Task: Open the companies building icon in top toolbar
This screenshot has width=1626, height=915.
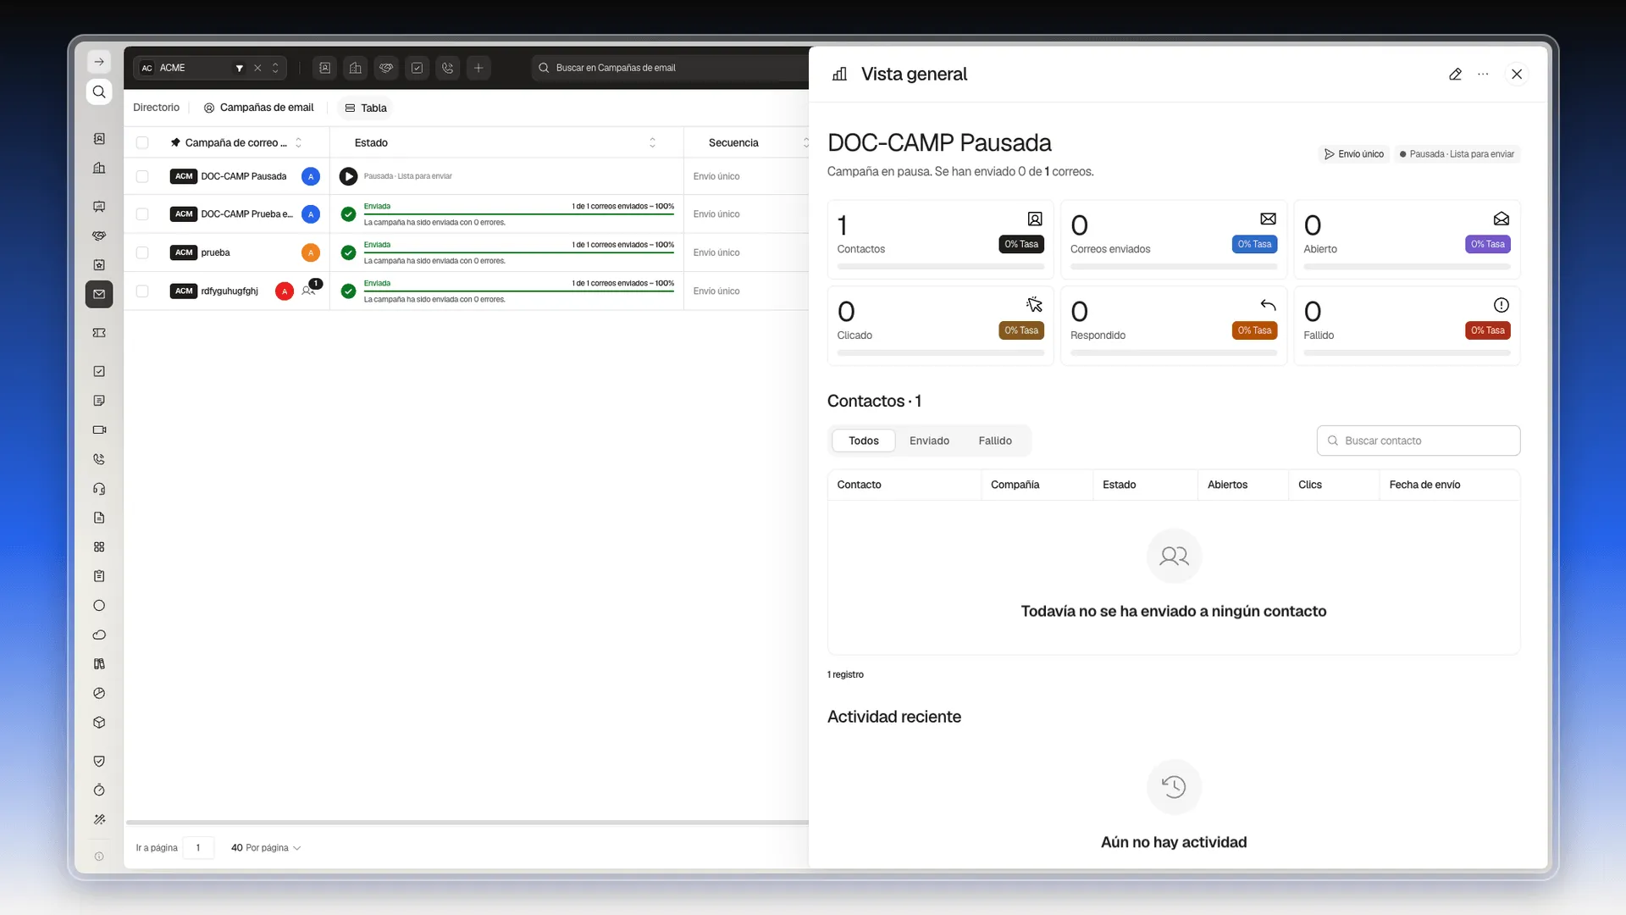Action: pos(356,68)
